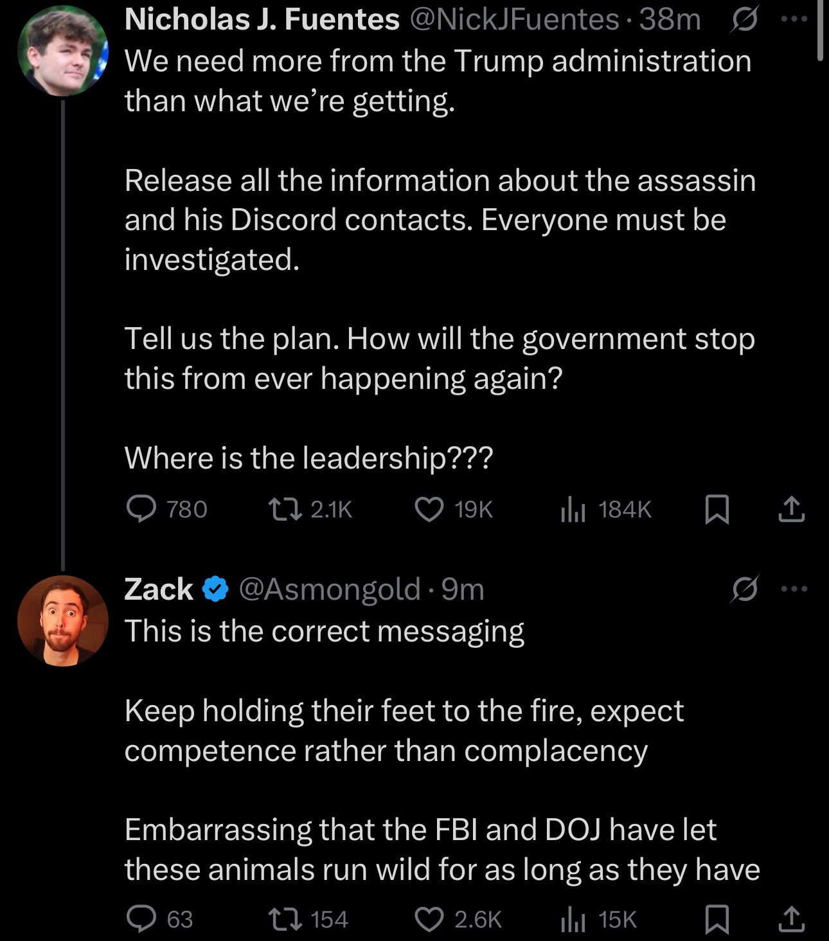Visit the @Asmongold handle link

330,589
